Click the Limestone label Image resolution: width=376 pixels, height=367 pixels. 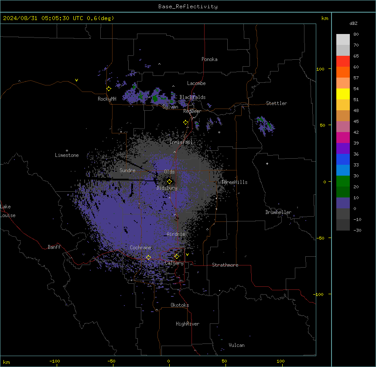[x=67, y=155]
